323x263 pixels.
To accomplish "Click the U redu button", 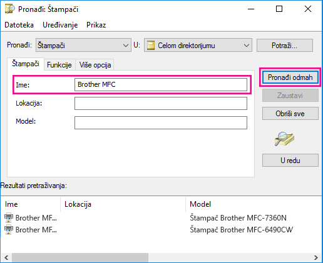I will pos(290,161).
